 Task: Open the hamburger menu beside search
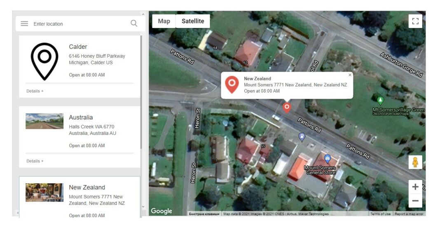coord(24,24)
